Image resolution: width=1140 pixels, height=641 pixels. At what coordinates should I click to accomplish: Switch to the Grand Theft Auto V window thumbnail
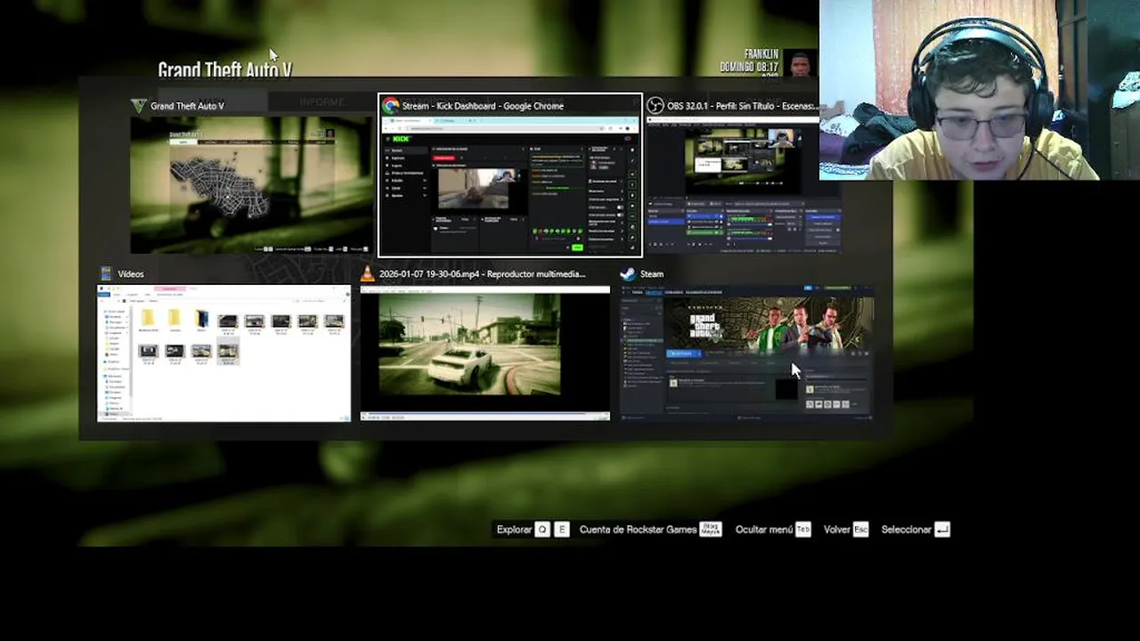click(x=251, y=184)
